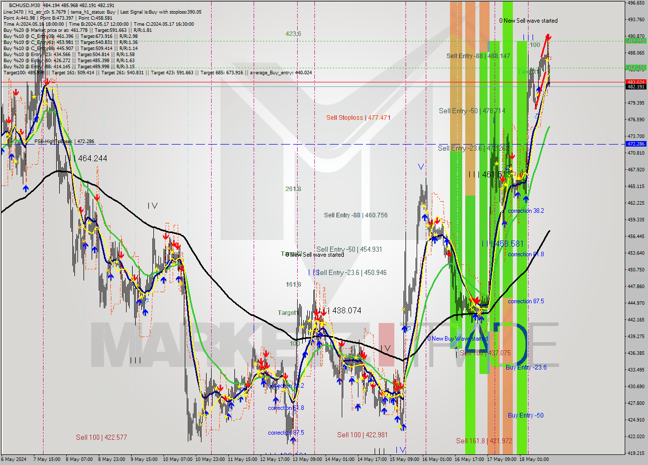Click the 'Sell Stoploss | 477.471' label
648x465 pixels.
point(358,118)
